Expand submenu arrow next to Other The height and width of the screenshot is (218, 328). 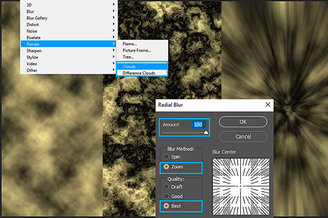coord(113,69)
